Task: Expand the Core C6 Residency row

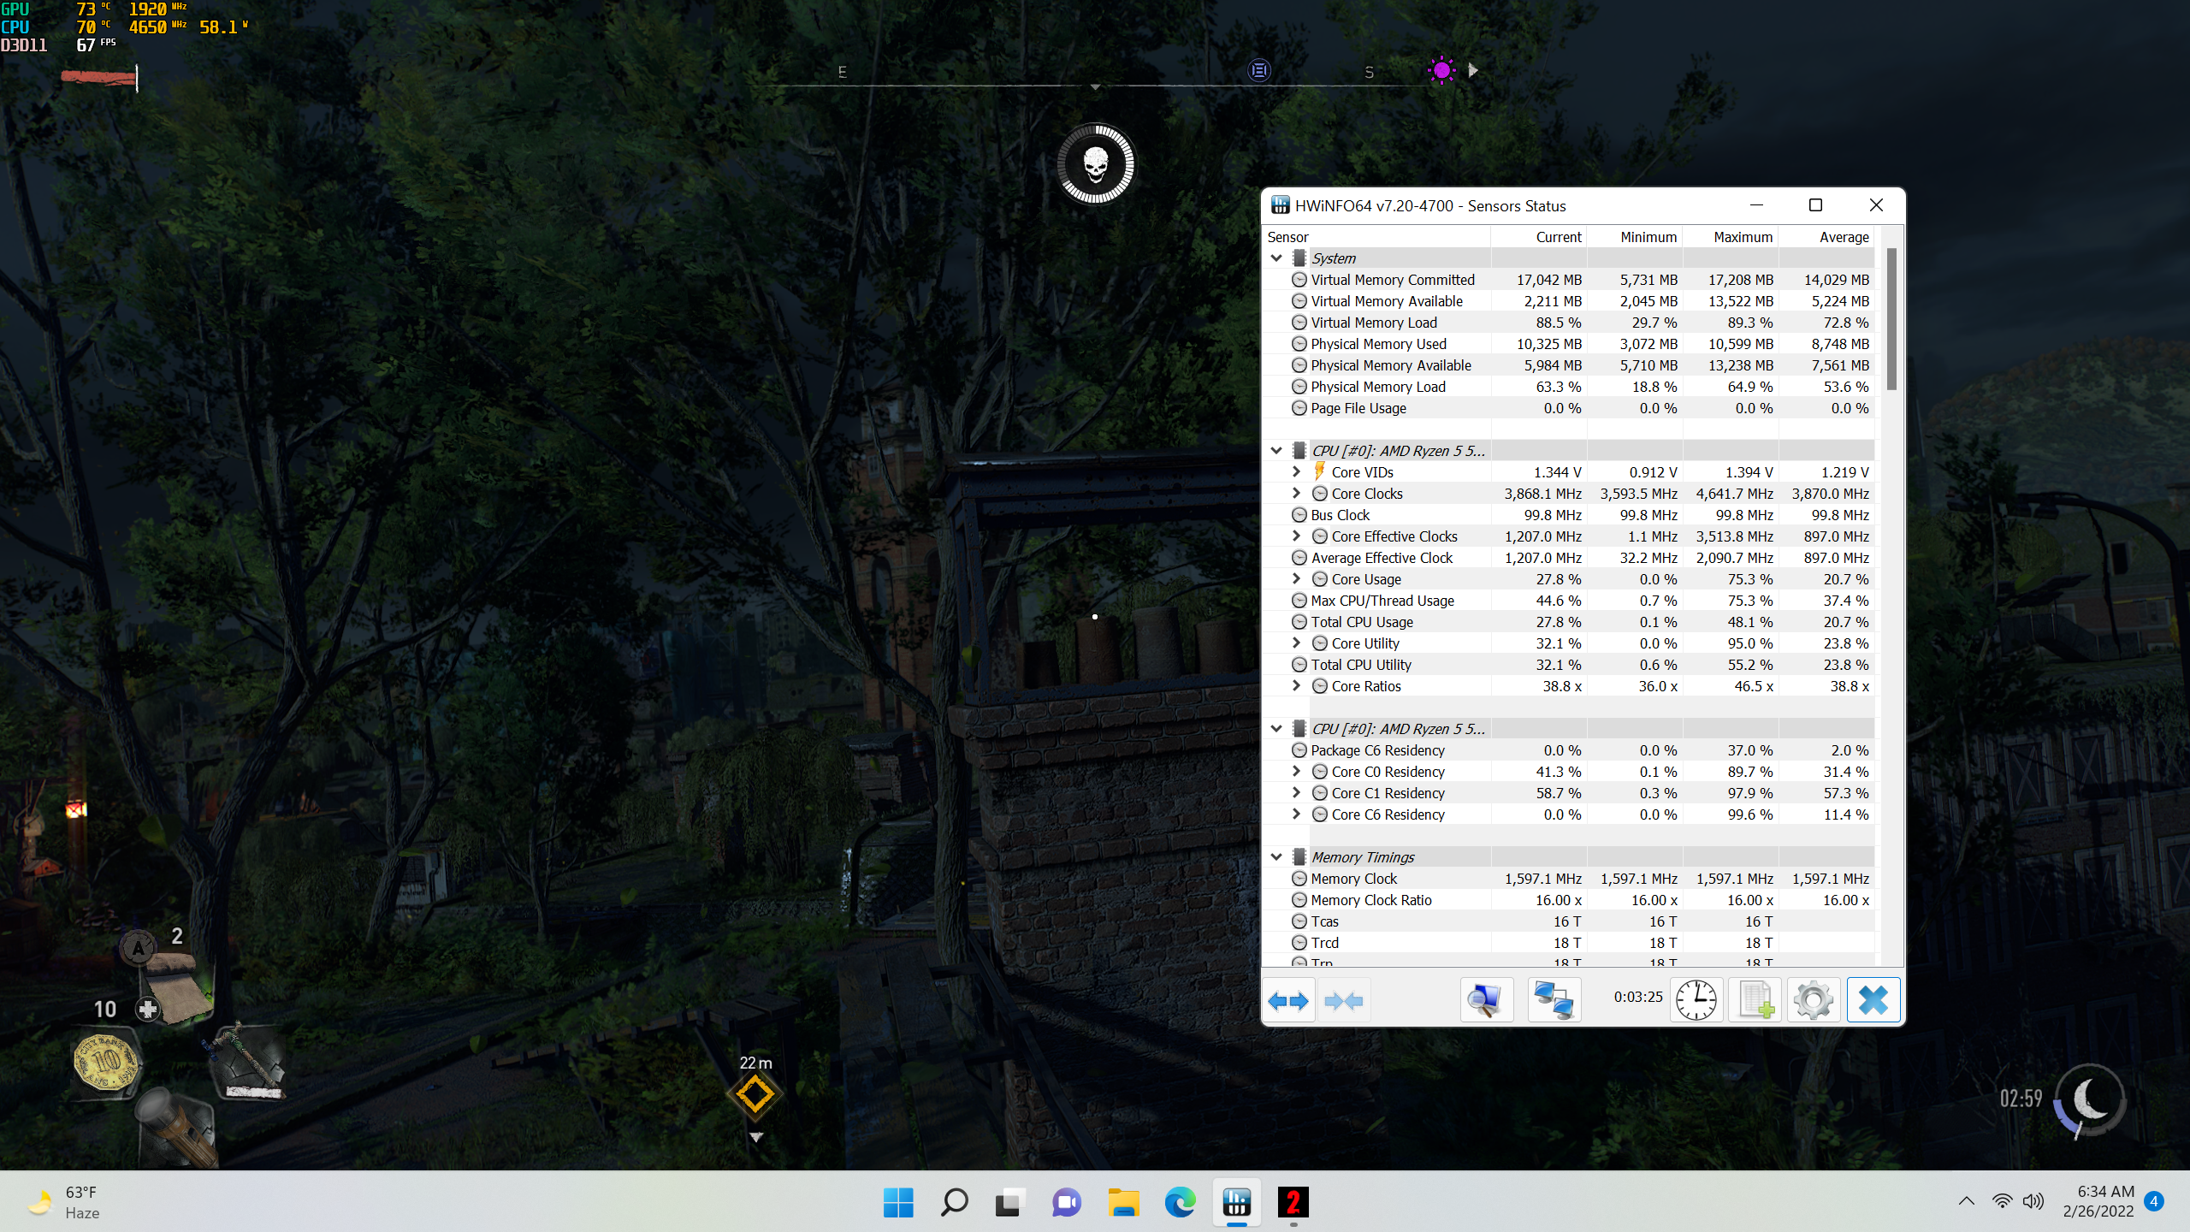Action: 1296,814
